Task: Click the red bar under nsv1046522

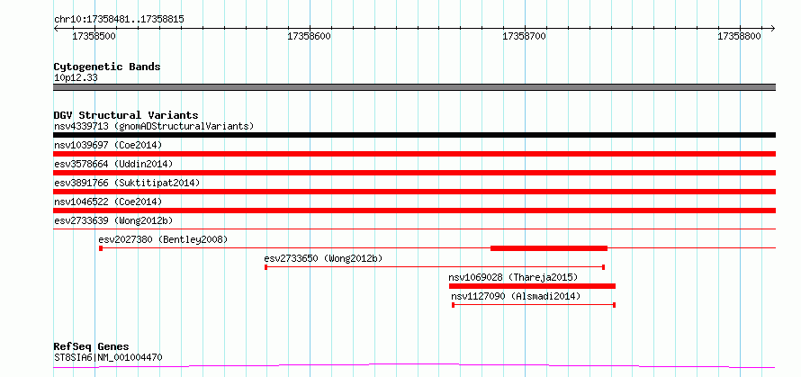Action: click(x=414, y=211)
